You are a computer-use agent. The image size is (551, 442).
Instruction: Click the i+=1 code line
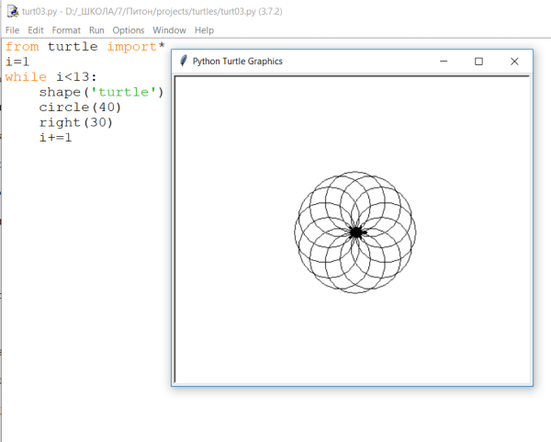click(55, 138)
